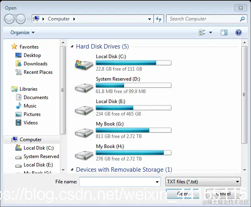Viewport: 251px width, 207px height.
Task: Click the Change your view icon
Action: 202,32
